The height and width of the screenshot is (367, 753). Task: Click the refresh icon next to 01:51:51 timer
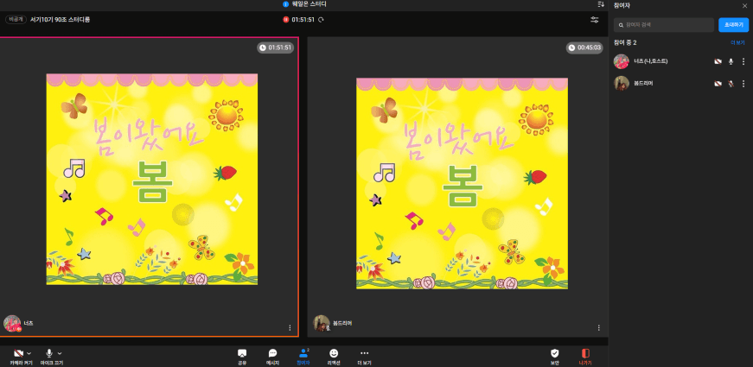(x=321, y=20)
